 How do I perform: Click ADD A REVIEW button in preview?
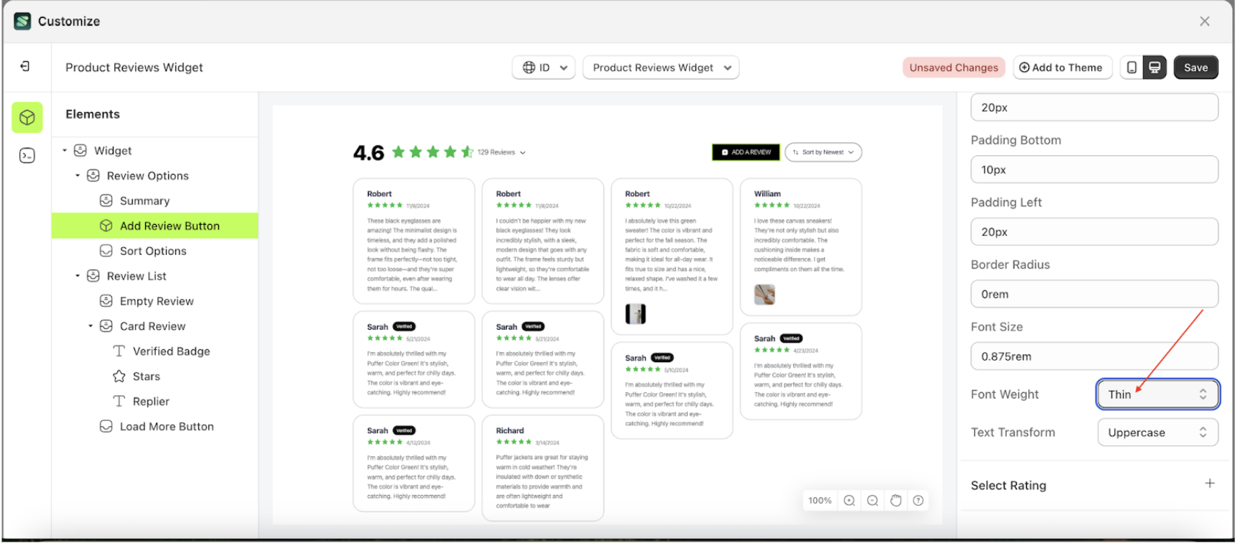(746, 152)
